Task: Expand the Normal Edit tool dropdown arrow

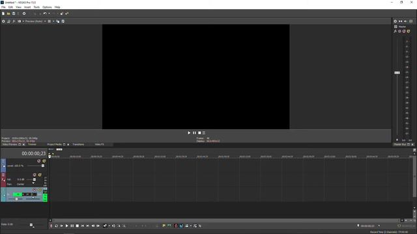Action: click(x=109, y=226)
